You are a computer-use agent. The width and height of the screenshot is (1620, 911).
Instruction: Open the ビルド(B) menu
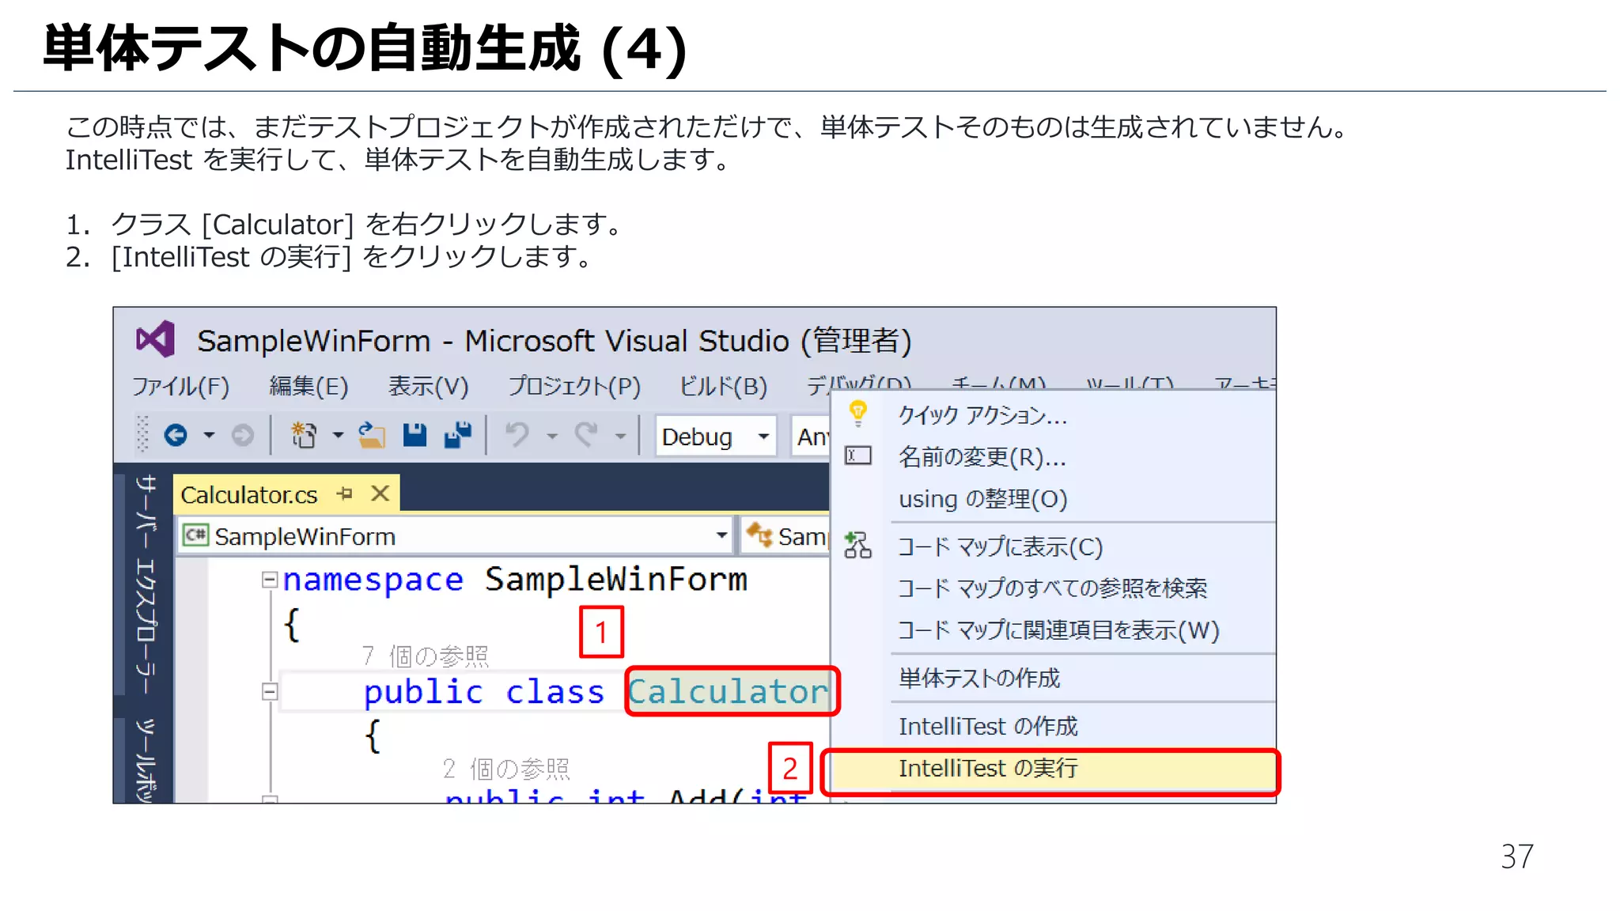[724, 386]
